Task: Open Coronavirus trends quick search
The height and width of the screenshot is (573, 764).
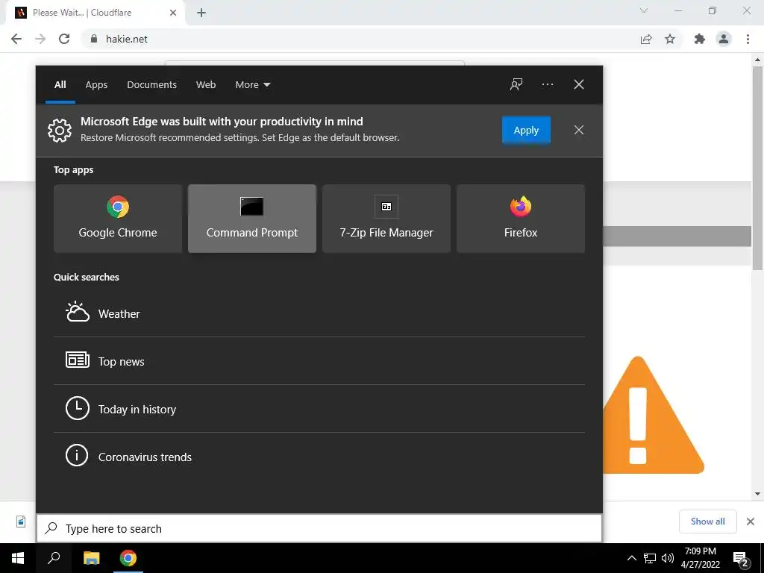Action: [319, 457]
